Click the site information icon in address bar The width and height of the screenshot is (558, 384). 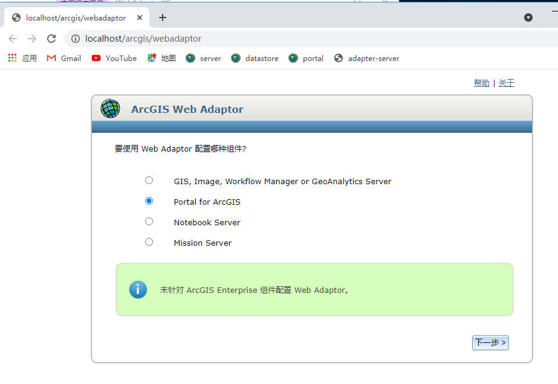(x=76, y=39)
